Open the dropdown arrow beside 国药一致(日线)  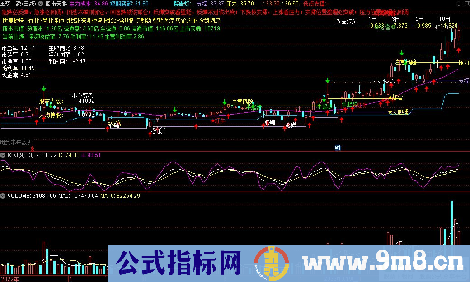click(x=41, y=4)
